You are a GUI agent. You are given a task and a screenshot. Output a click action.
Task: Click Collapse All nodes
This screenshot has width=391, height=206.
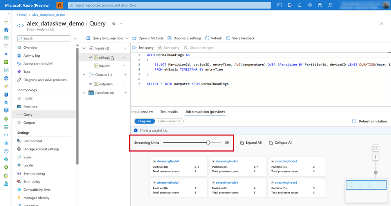click(x=281, y=143)
